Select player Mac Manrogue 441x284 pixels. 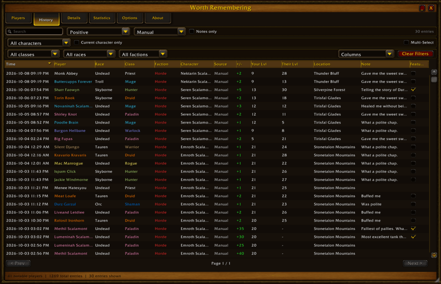pos(68,163)
